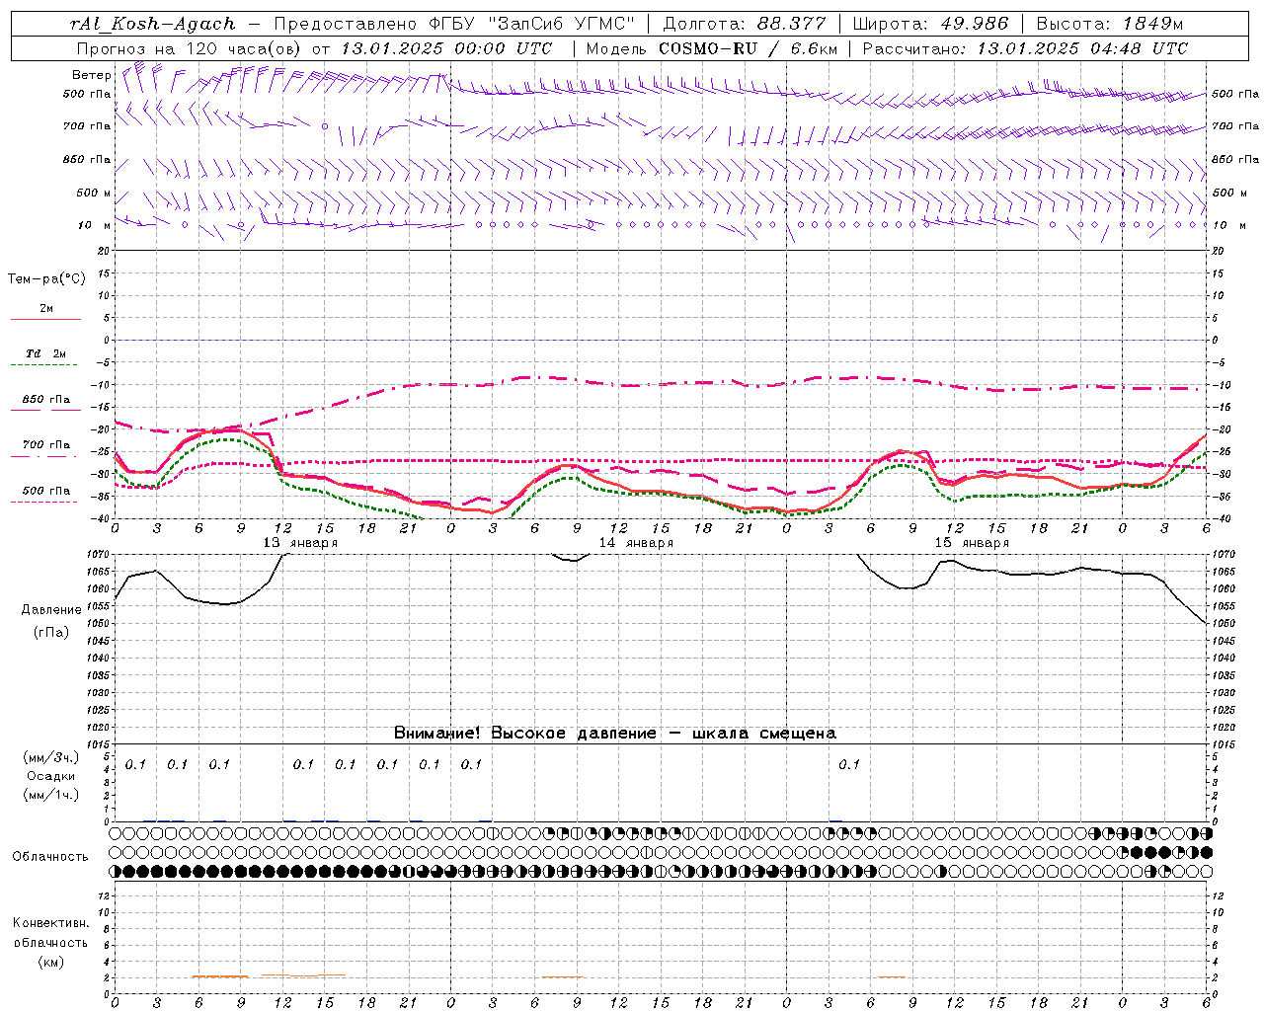Select the text Предоставлено ФГБУ "ЗапСиб УГМС"
Image resolution: width=1264 pixels, height=1011 pixels.
(453, 24)
